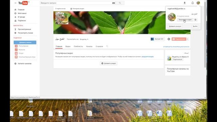This screenshot has width=217, height=122.
Task: Click 'Популярные каналы на YouTube' heading
Action: (x=178, y=70)
